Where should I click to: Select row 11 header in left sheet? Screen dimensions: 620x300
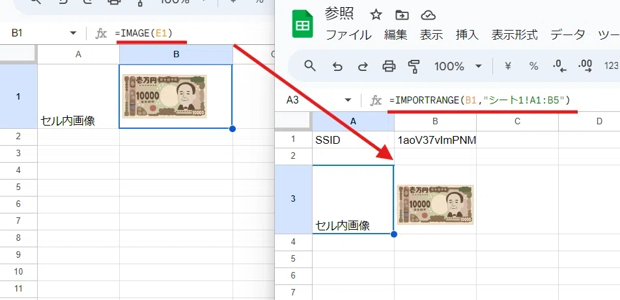coord(19,288)
